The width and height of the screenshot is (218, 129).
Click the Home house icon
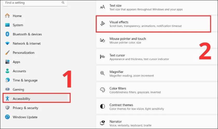[7, 16]
